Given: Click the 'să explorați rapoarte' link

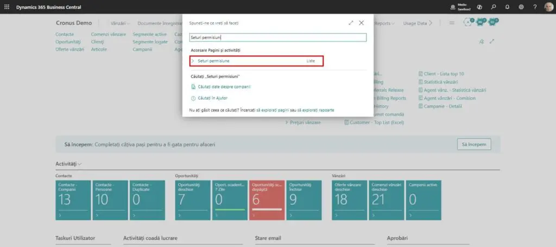Looking at the screenshot, I should pyautogui.click(x=315, y=110).
